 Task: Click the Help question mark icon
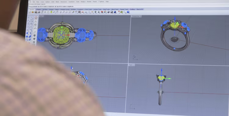pyautogui.click(x=128, y=12)
